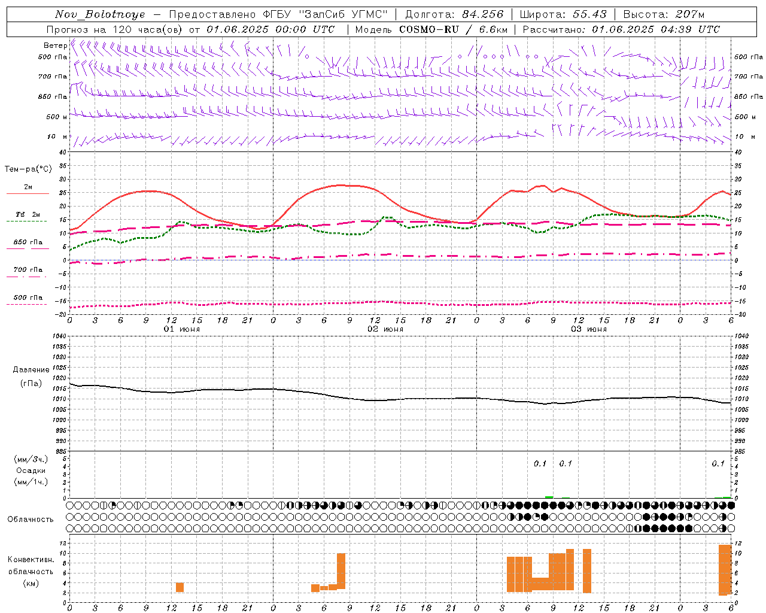Click the (мм/3ч.) precipitation unit label
The width and height of the screenshot is (766, 613).
coord(31,459)
